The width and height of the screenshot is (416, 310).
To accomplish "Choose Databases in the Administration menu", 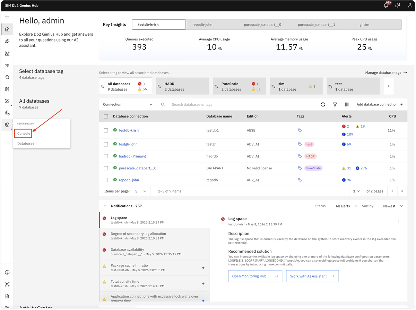I will (26, 143).
